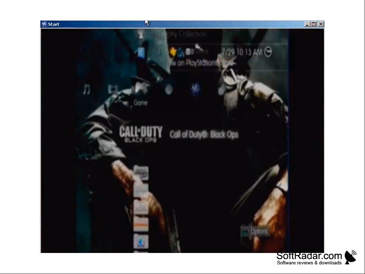Open the blue item below the trophy

[x=141, y=52]
